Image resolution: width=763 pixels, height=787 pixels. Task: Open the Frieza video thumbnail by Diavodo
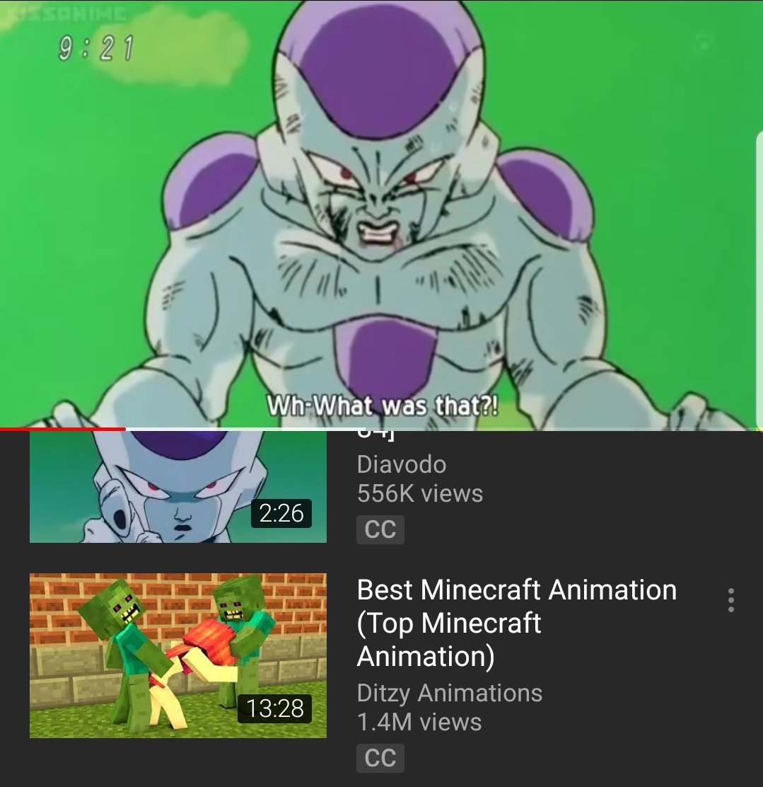[x=178, y=486]
